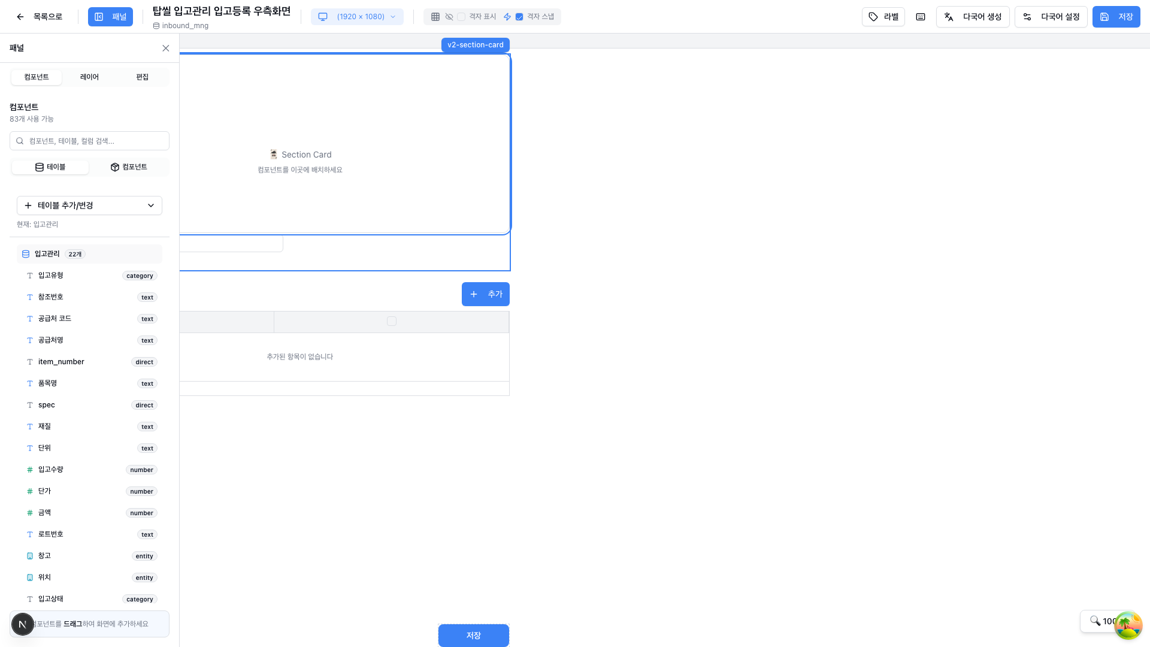Click the top-right 저장 save button
This screenshot has width=1150, height=647.
(x=1116, y=17)
